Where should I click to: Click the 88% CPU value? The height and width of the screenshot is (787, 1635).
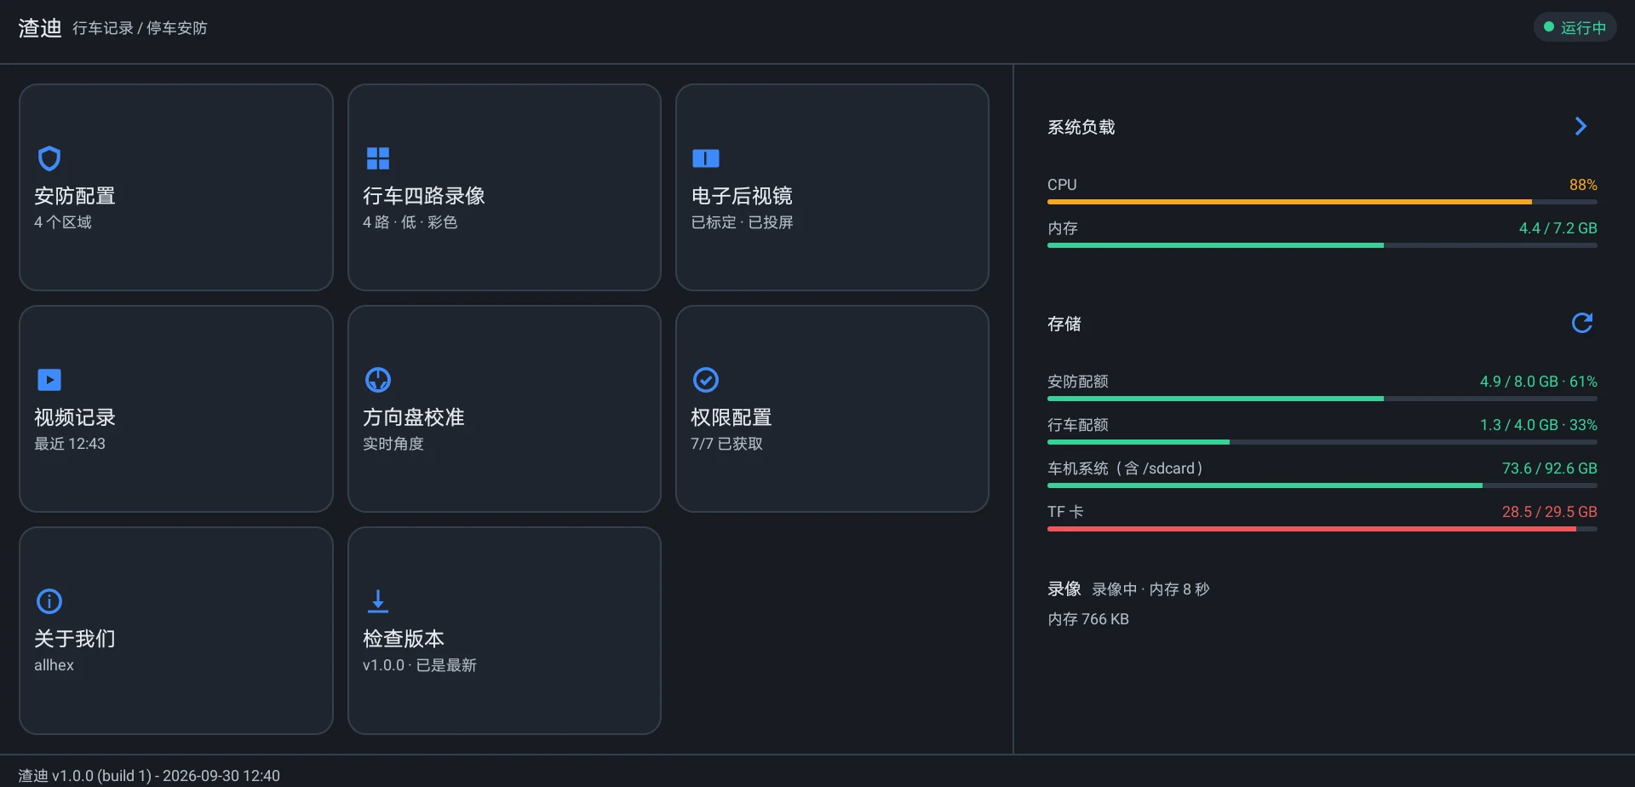(1583, 185)
